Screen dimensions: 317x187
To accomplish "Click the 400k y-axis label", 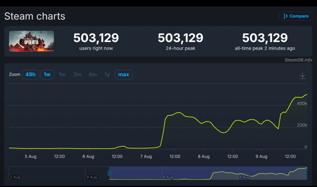I will pyautogui.click(x=302, y=103).
